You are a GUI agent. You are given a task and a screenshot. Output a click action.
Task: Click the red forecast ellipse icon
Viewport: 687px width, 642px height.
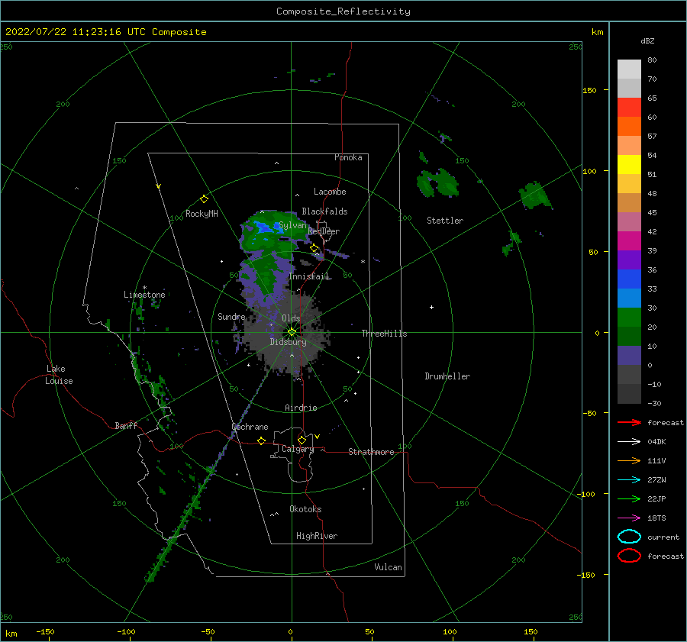click(x=629, y=556)
